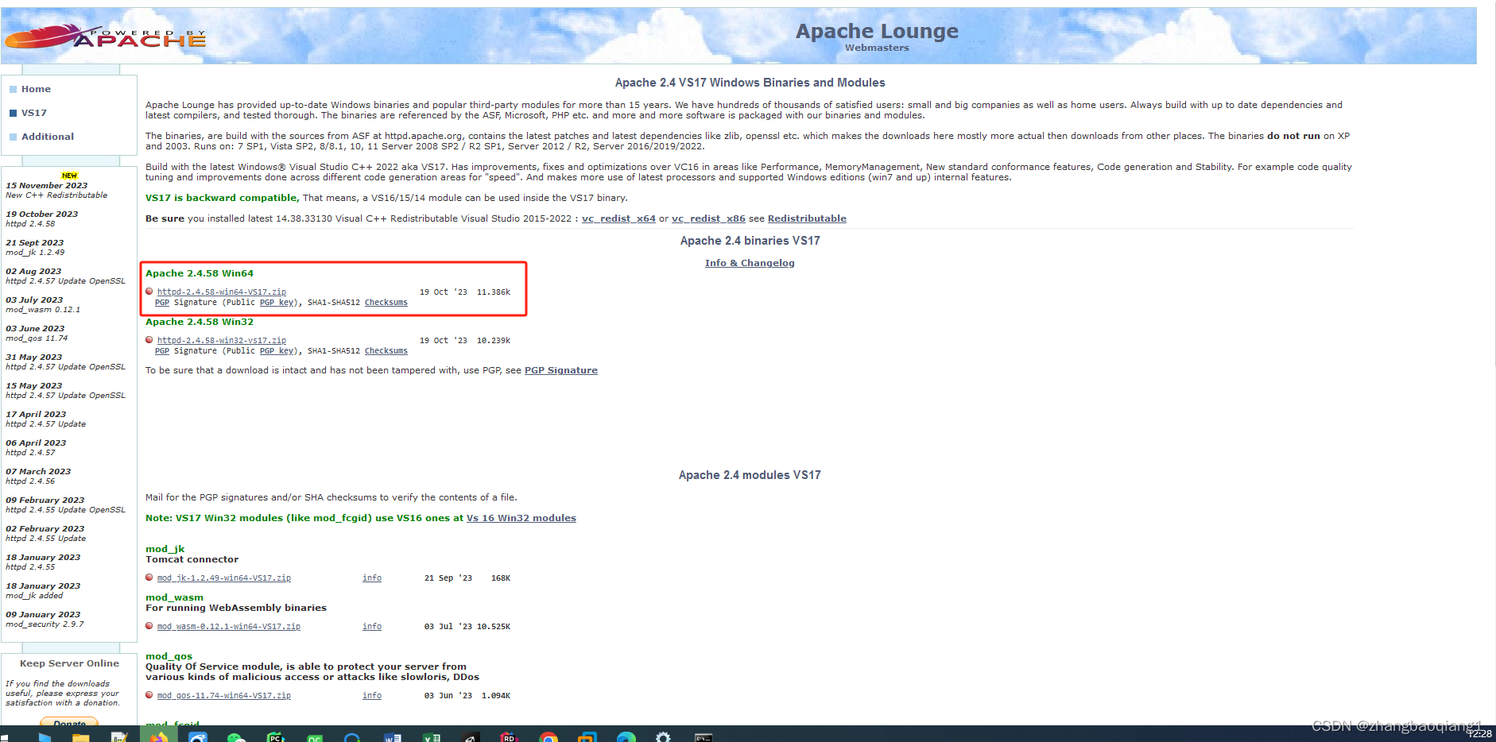Open the 02 Aug 2023 news entry
Screen dimensions: 1496x742
pyautogui.click(x=65, y=276)
